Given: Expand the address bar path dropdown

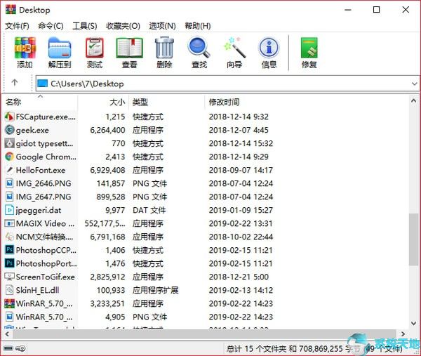Looking at the screenshot, I should point(414,84).
